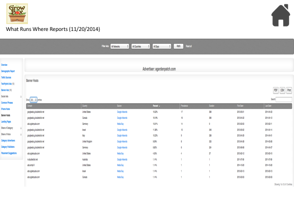Sort the table by Country column
294x221 pixels.
coord(98,106)
